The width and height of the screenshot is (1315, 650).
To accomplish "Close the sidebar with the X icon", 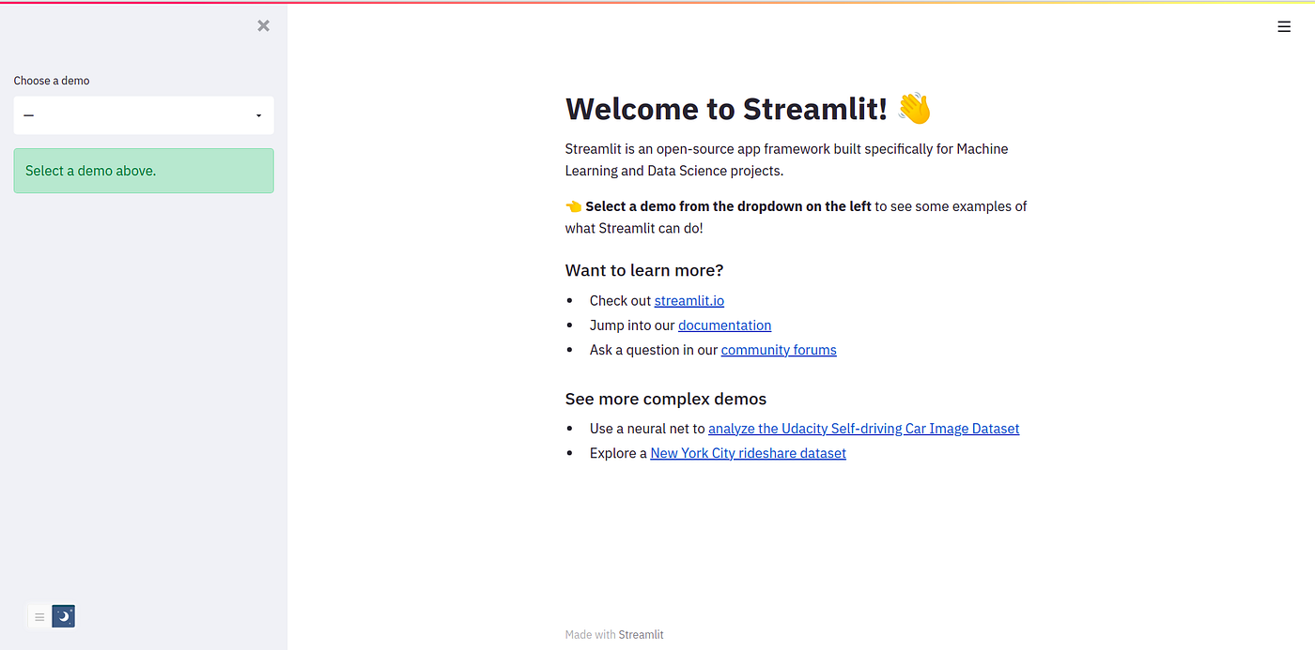I will point(263,25).
